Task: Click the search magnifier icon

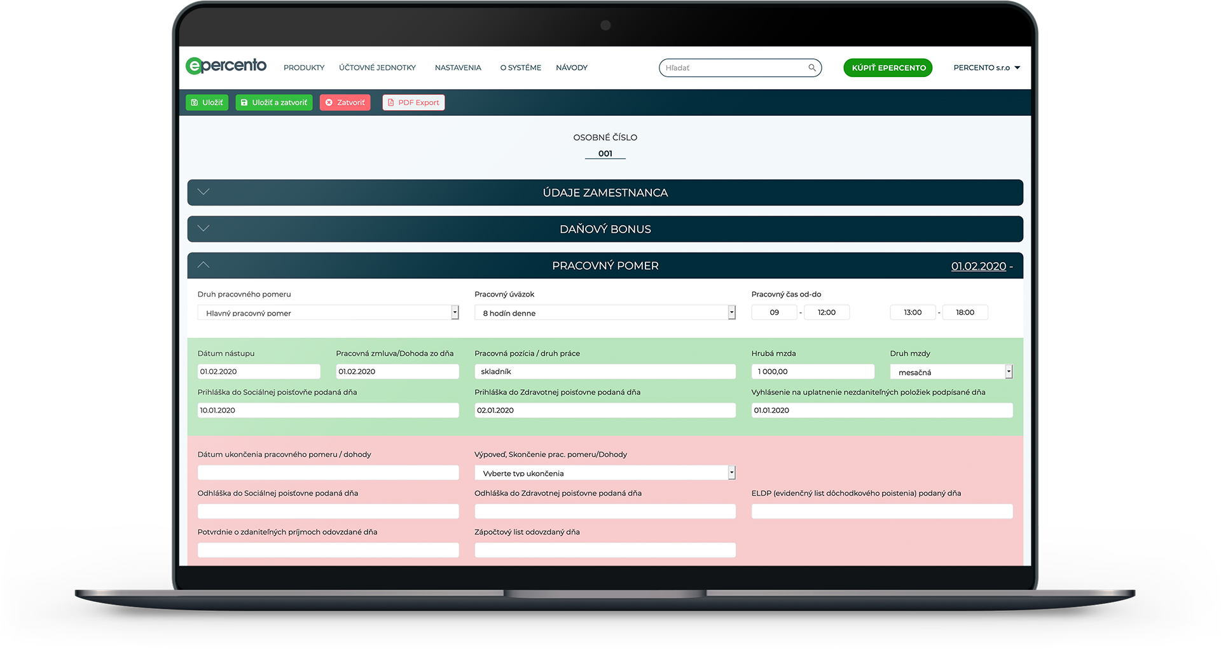Action: [811, 67]
